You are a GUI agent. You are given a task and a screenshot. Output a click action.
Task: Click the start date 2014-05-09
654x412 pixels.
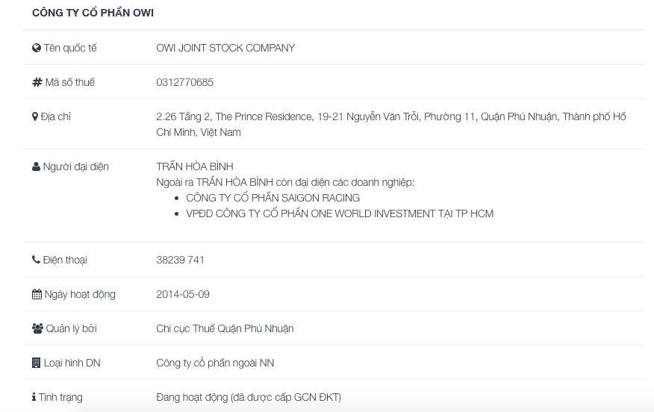click(x=183, y=294)
